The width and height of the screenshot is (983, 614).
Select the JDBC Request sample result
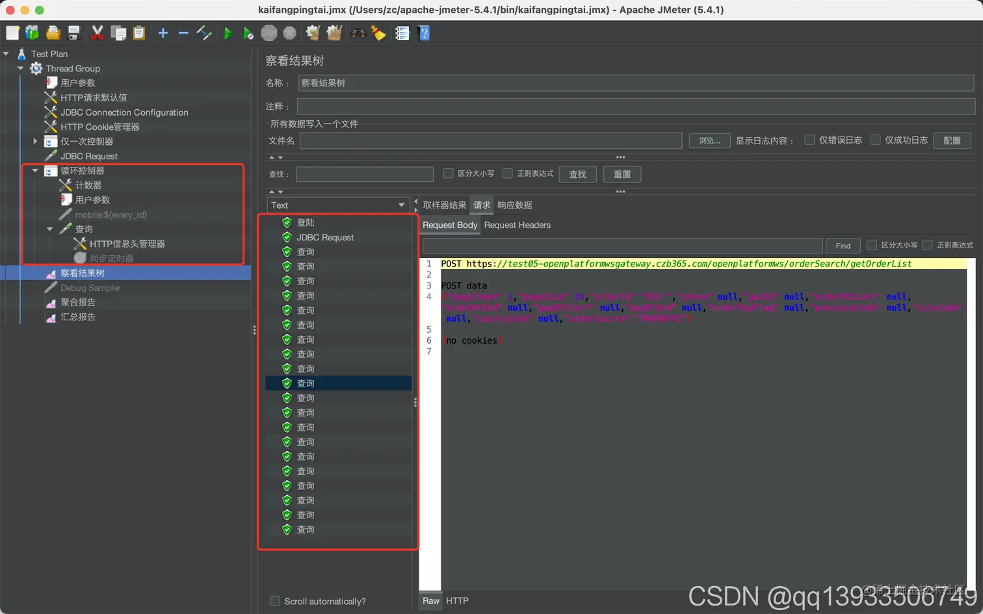(x=325, y=237)
